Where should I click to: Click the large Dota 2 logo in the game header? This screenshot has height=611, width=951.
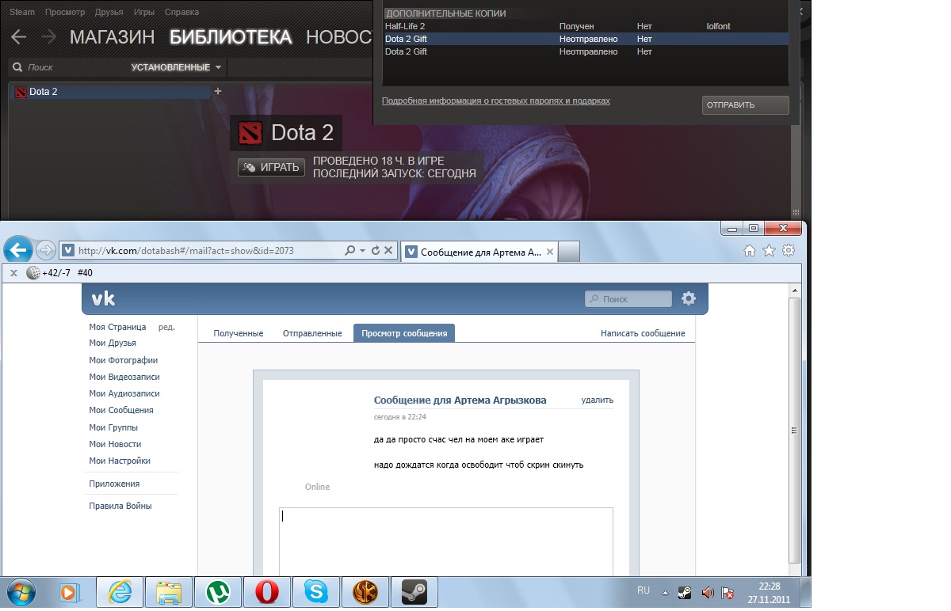click(x=250, y=133)
